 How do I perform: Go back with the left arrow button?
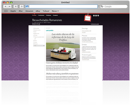click(5, 6)
